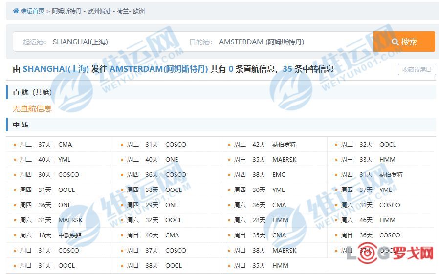Open the 欧洲偏港 breadcrumb link
Screen dimensions: 439x276
click(x=99, y=11)
